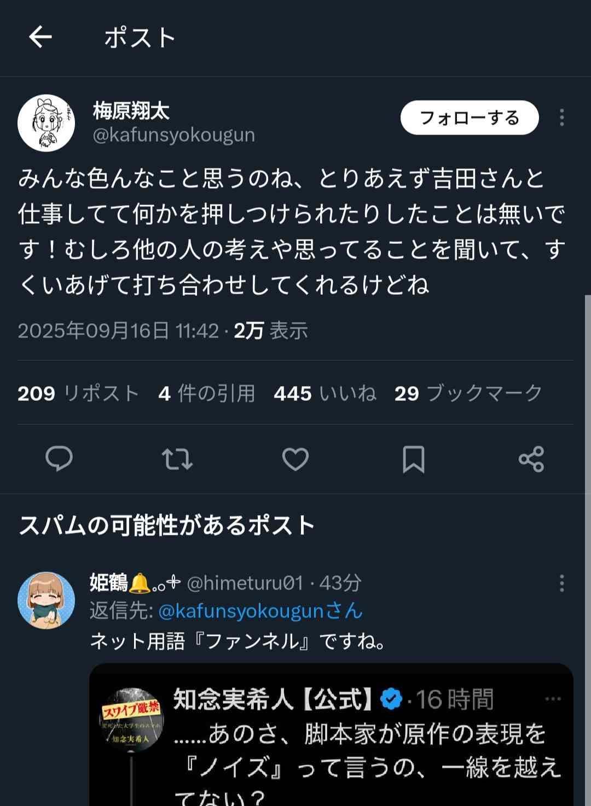This screenshot has width=591, height=806.
Task: Open more options for 姫鶴's reply
Action: click(x=561, y=583)
